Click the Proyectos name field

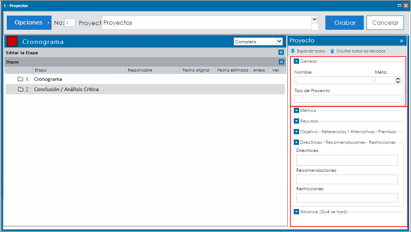(x=206, y=23)
